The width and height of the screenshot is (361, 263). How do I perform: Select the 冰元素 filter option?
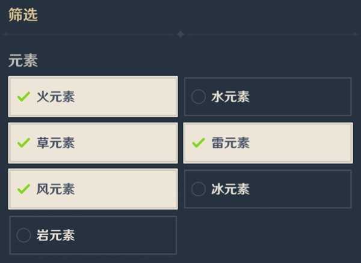268,189
